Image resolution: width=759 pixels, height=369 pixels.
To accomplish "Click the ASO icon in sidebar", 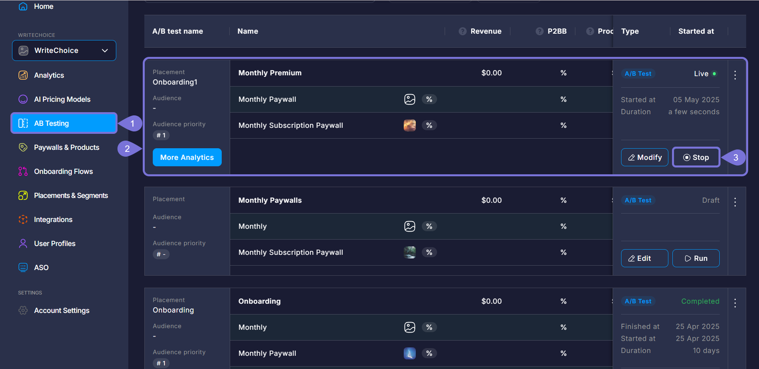I will pos(23,268).
